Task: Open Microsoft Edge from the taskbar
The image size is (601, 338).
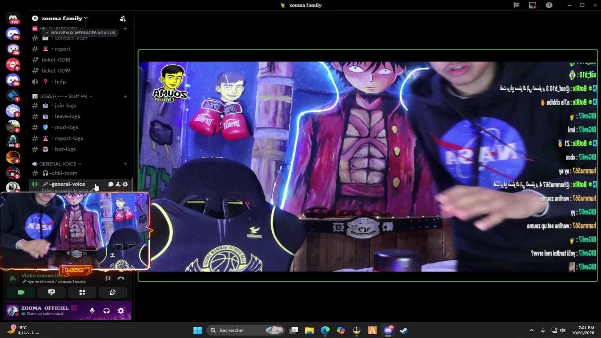Action: [x=325, y=330]
